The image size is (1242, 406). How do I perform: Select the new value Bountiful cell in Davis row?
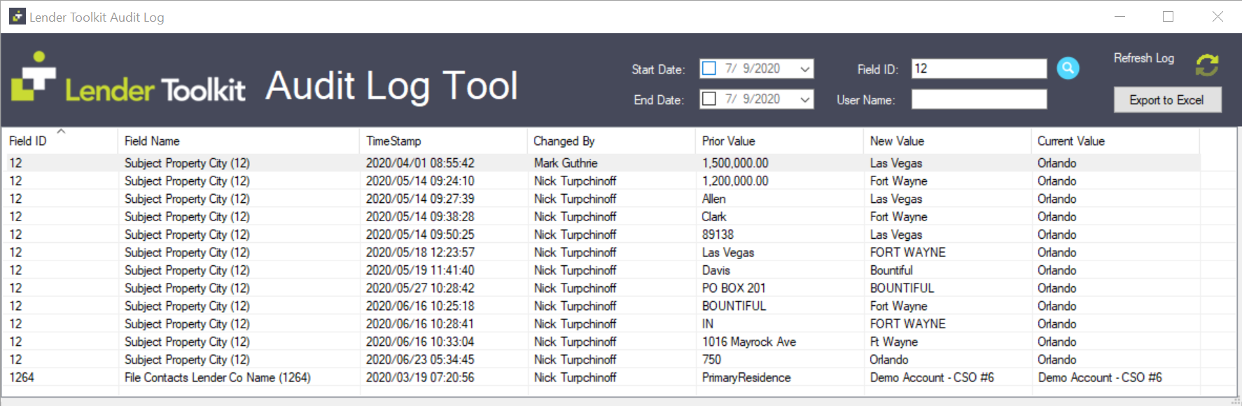891,270
